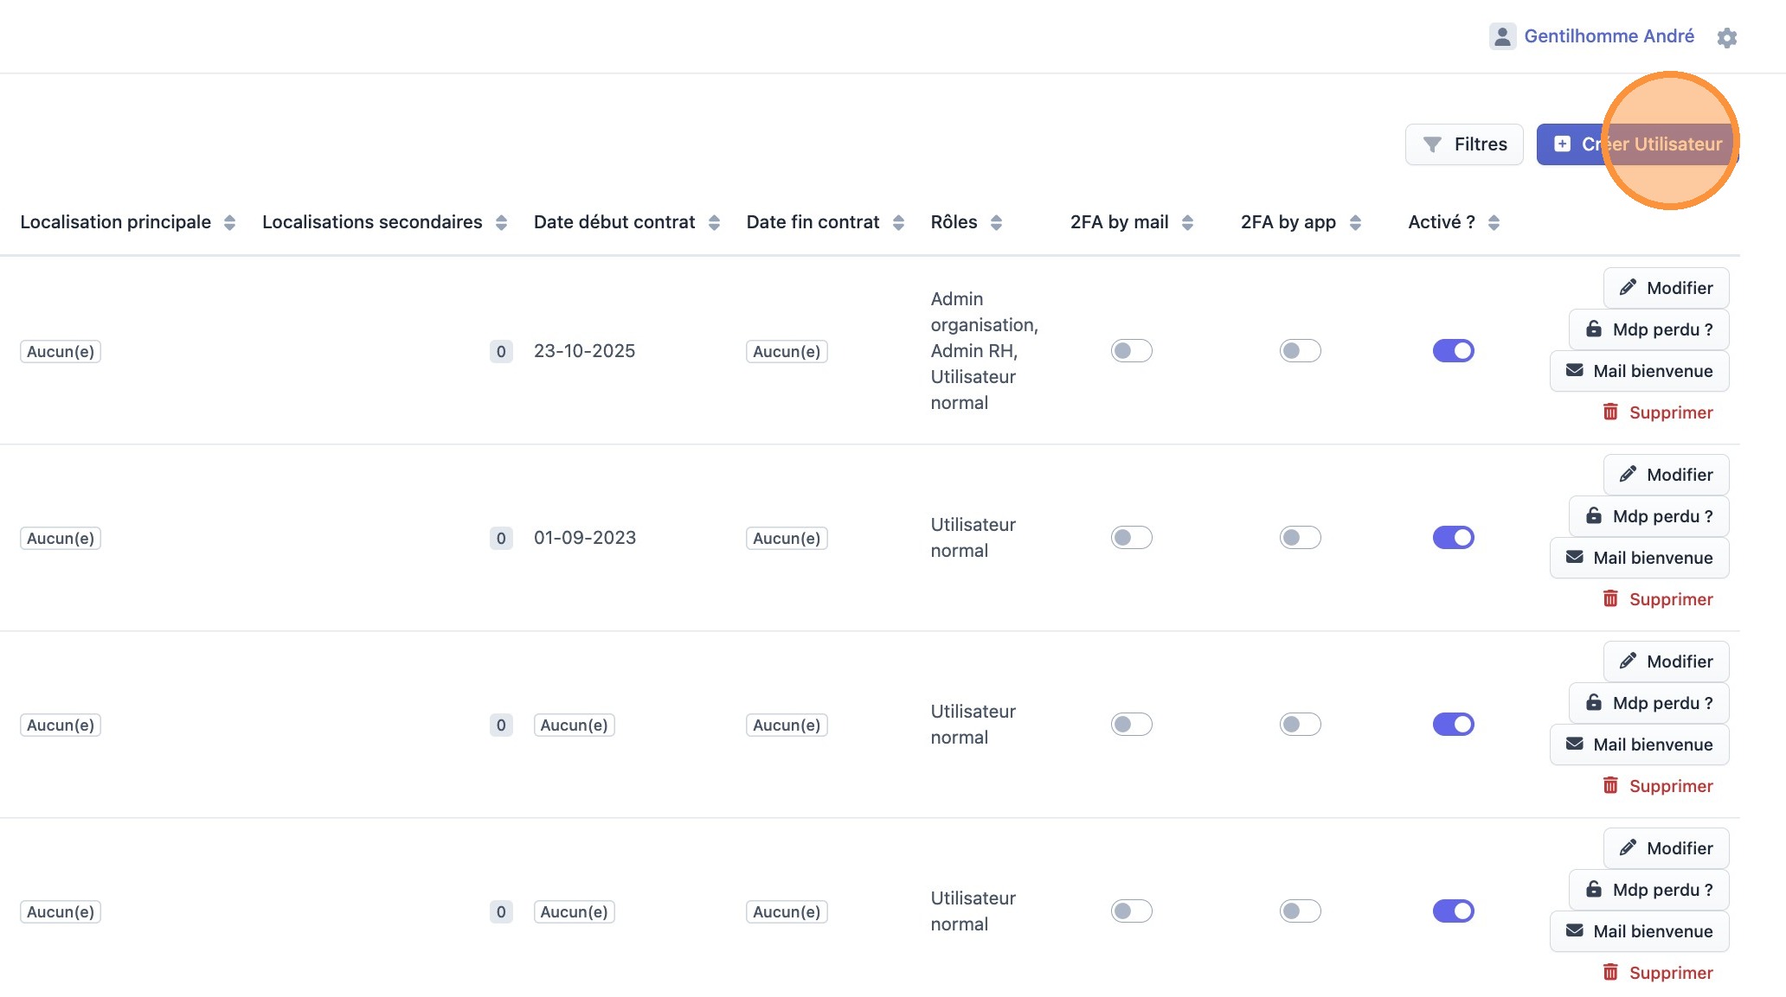The width and height of the screenshot is (1786, 997).
Task: Click the red trash Supprimer icon in the first row
Action: 1609,412
